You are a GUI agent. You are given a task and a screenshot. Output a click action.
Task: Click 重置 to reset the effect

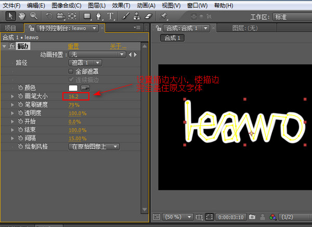[73, 46]
